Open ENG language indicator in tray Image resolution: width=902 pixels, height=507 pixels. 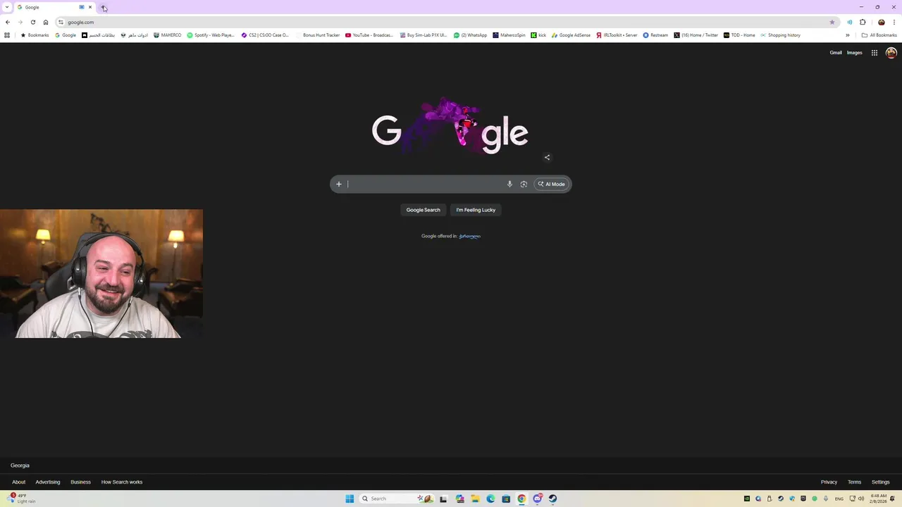(839, 499)
